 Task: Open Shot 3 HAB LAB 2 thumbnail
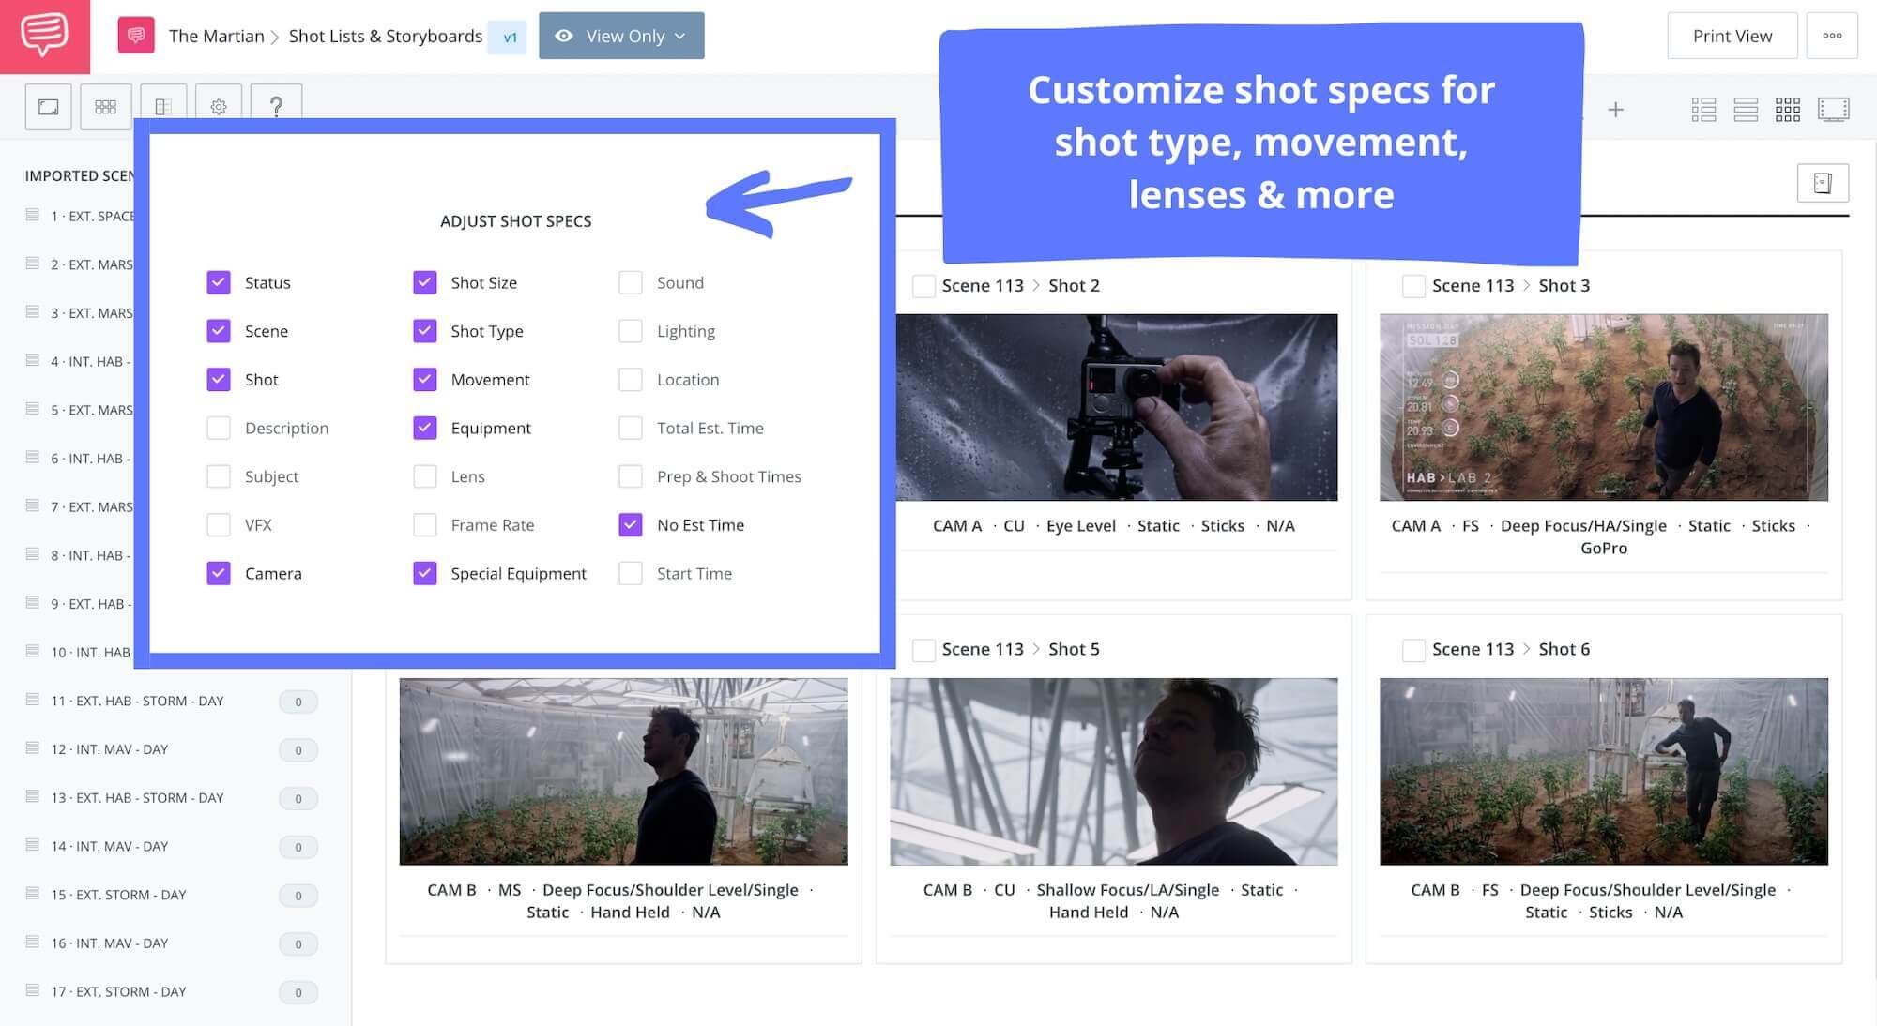[1603, 407]
